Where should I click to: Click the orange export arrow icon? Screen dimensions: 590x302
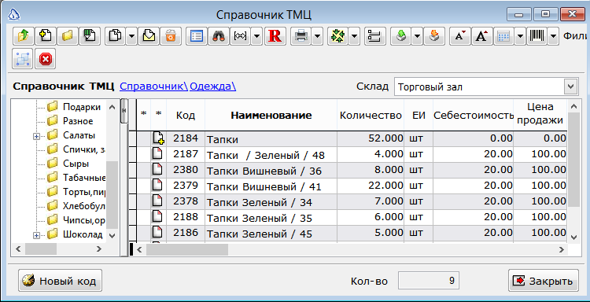click(x=434, y=35)
